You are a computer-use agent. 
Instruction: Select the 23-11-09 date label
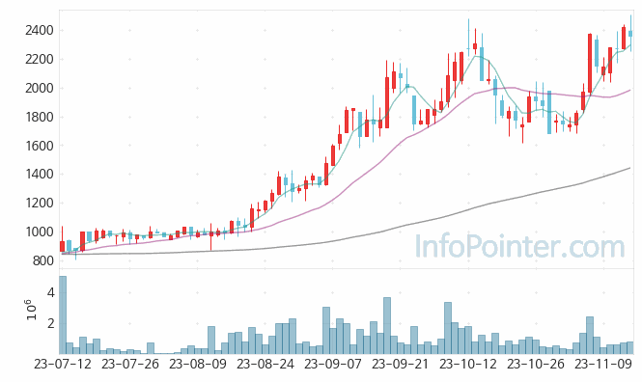(603, 364)
